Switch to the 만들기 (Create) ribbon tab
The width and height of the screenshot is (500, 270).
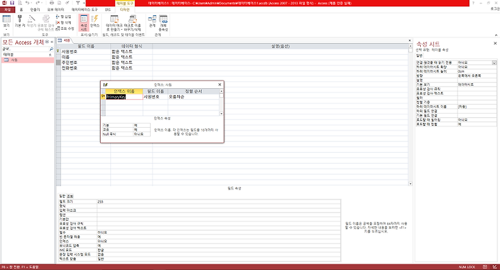click(x=35, y=10)
